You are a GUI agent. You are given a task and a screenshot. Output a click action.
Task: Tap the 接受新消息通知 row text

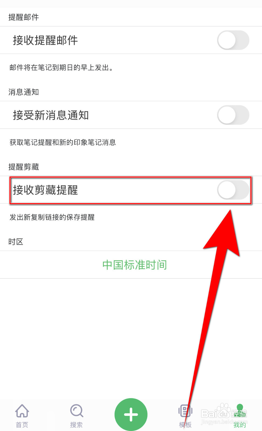[x=51, y=115]
